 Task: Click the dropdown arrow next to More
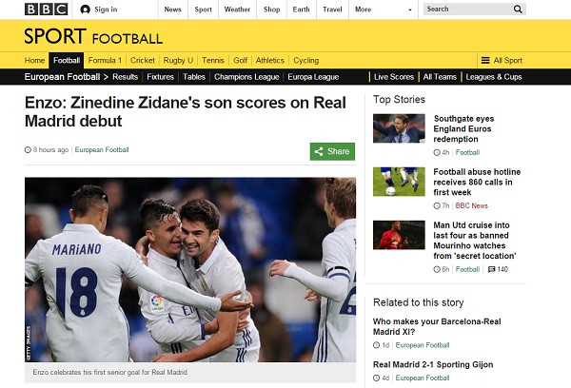click(410, 10)
